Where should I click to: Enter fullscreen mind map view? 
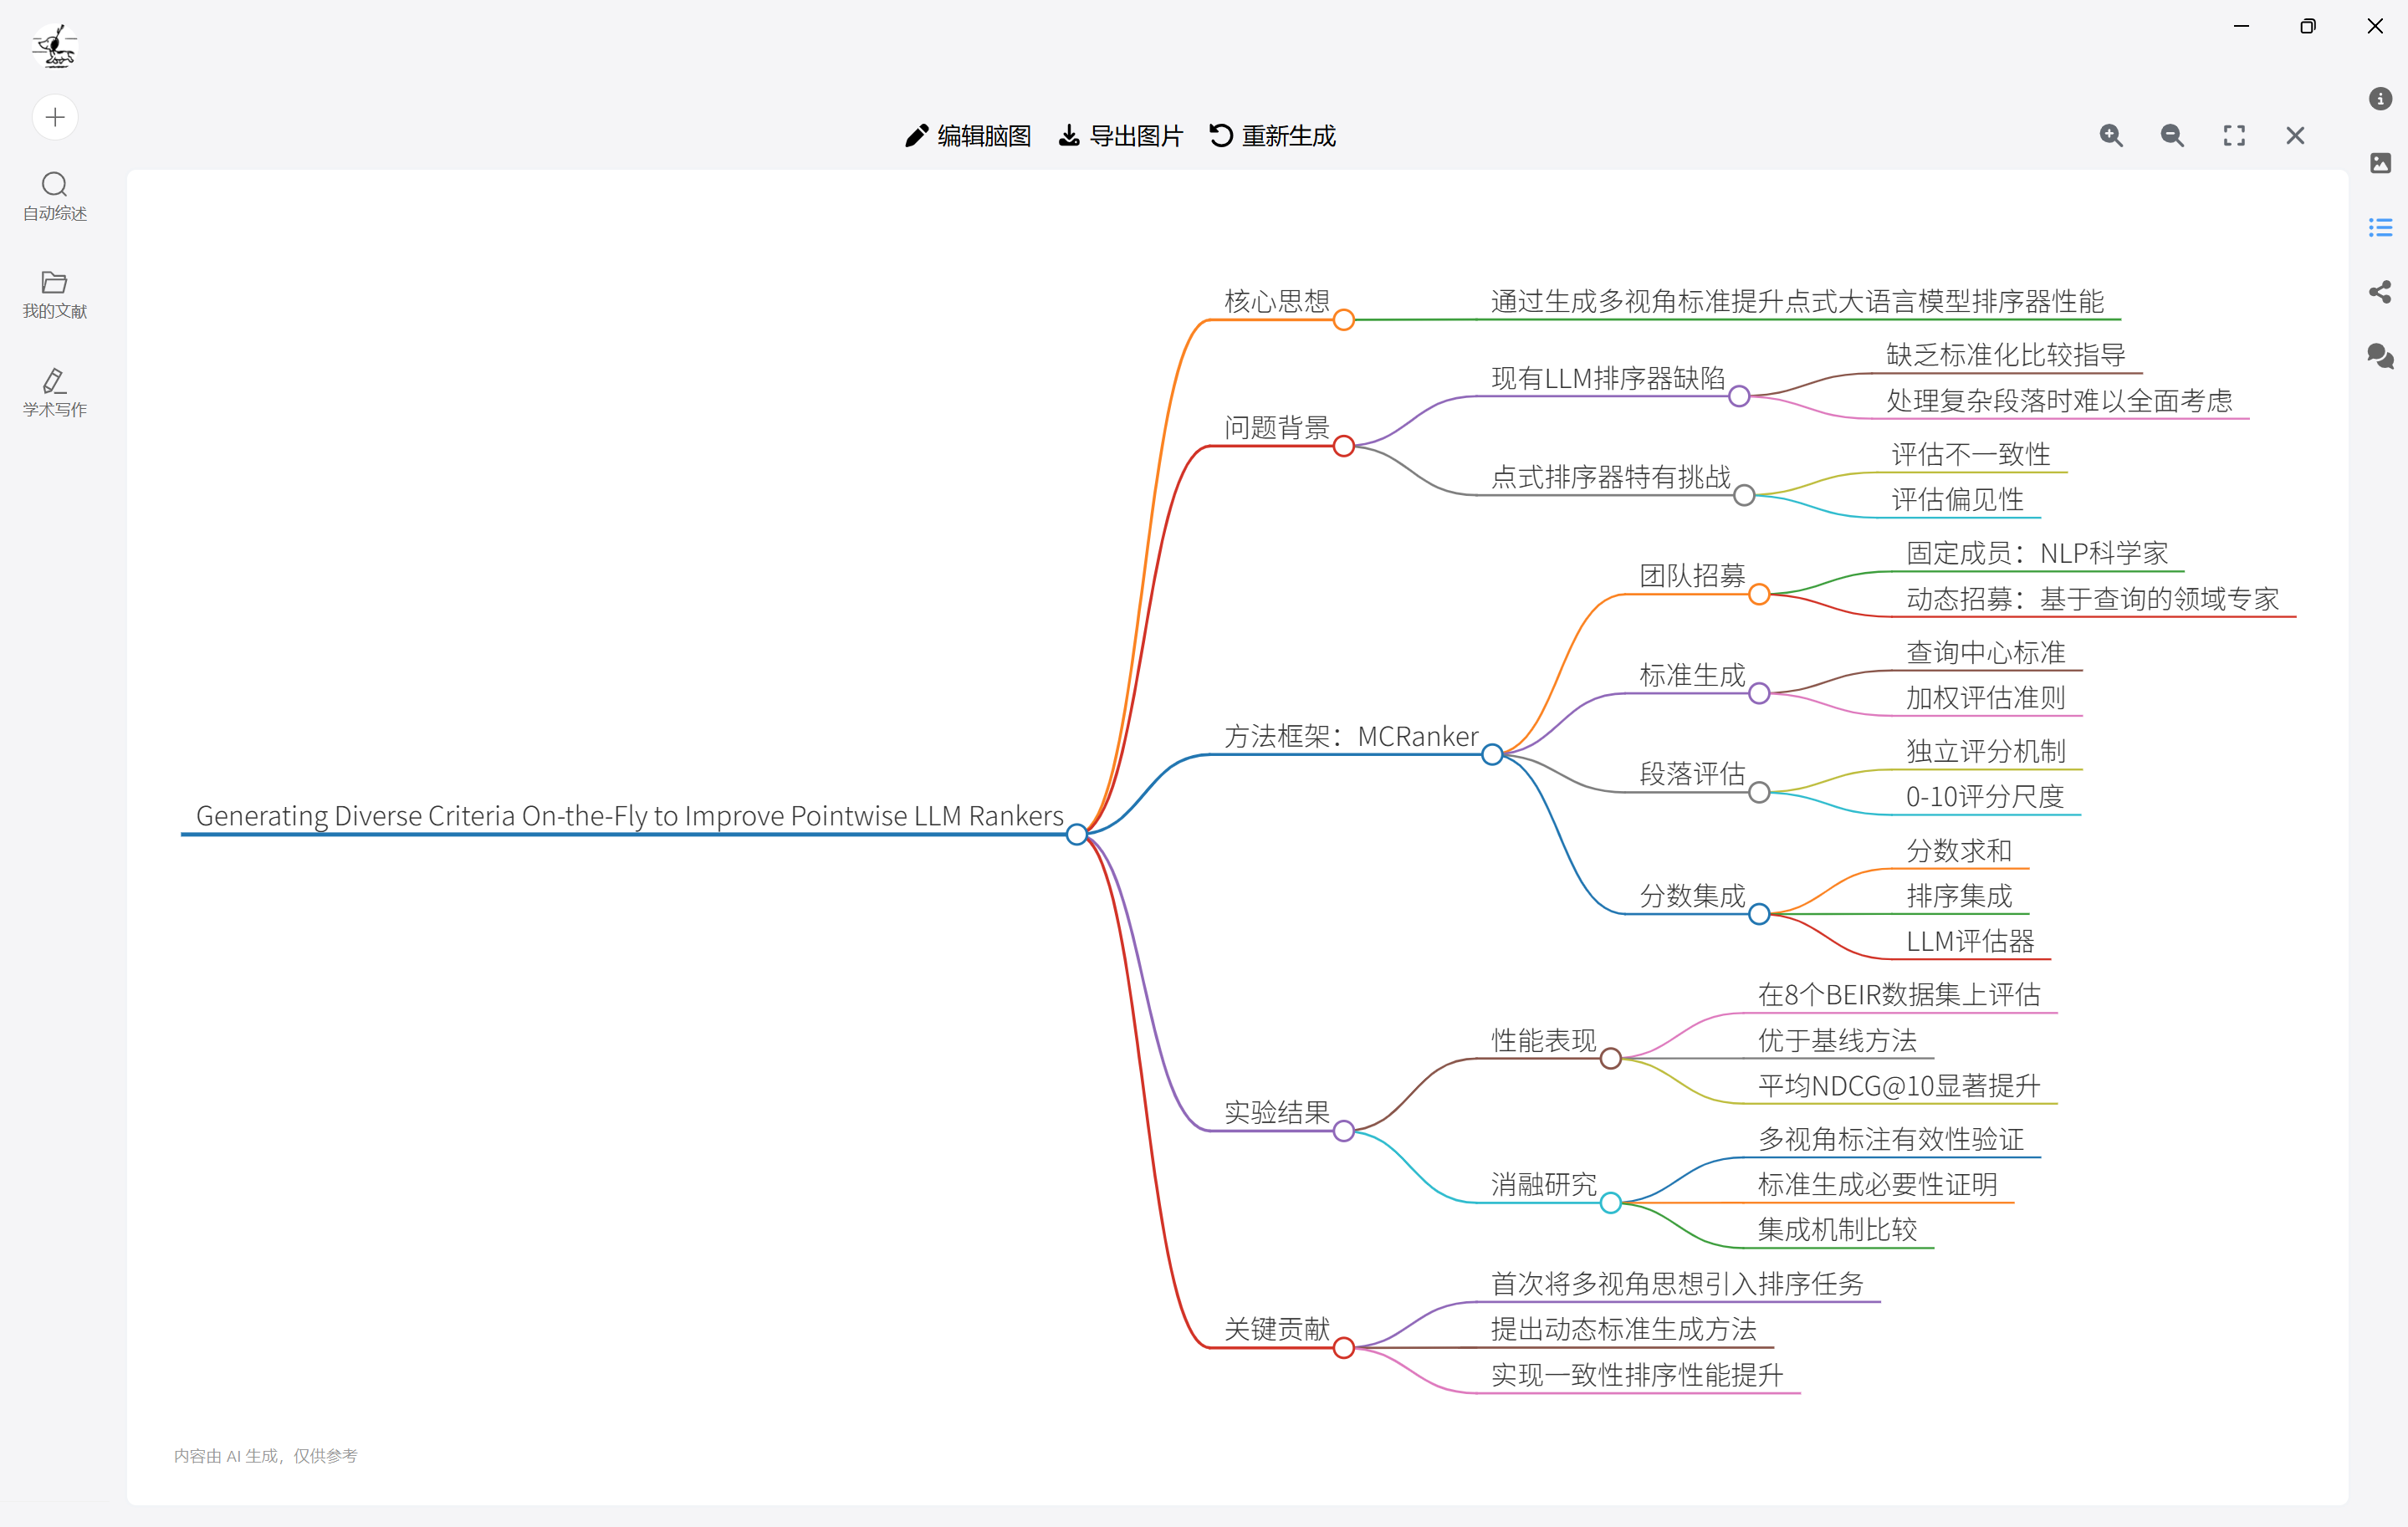[x=2234, y=136]
